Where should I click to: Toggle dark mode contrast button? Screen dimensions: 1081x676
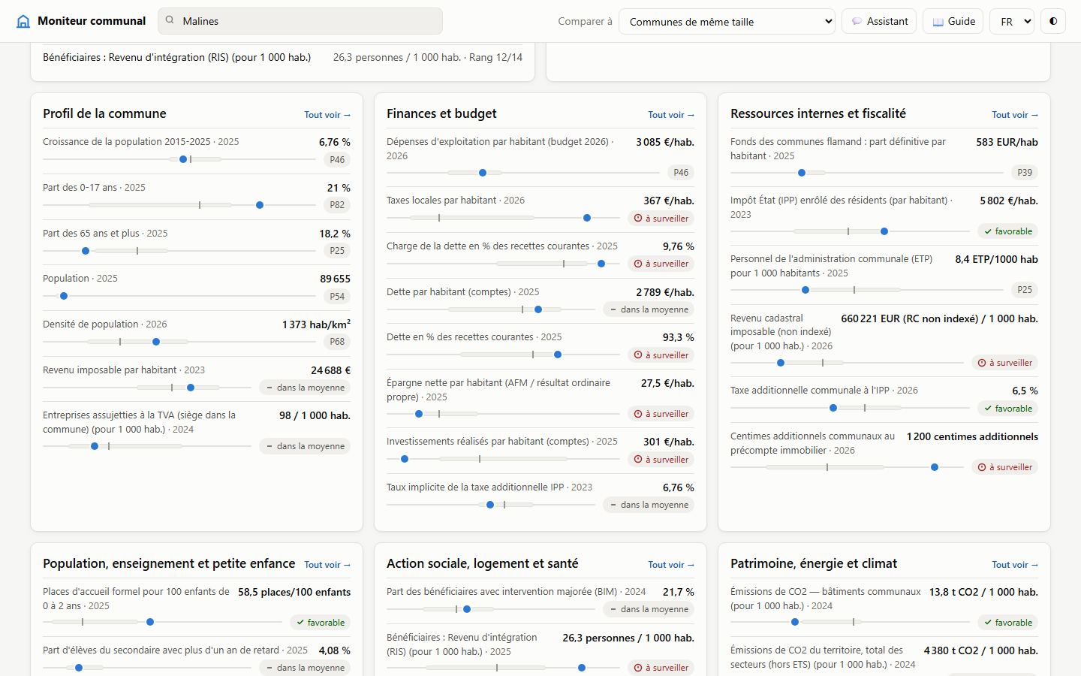[1053, 21]
